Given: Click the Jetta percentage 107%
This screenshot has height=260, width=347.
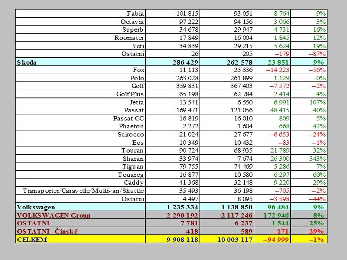Looking at the screenshot, I should tap(318, 102).
